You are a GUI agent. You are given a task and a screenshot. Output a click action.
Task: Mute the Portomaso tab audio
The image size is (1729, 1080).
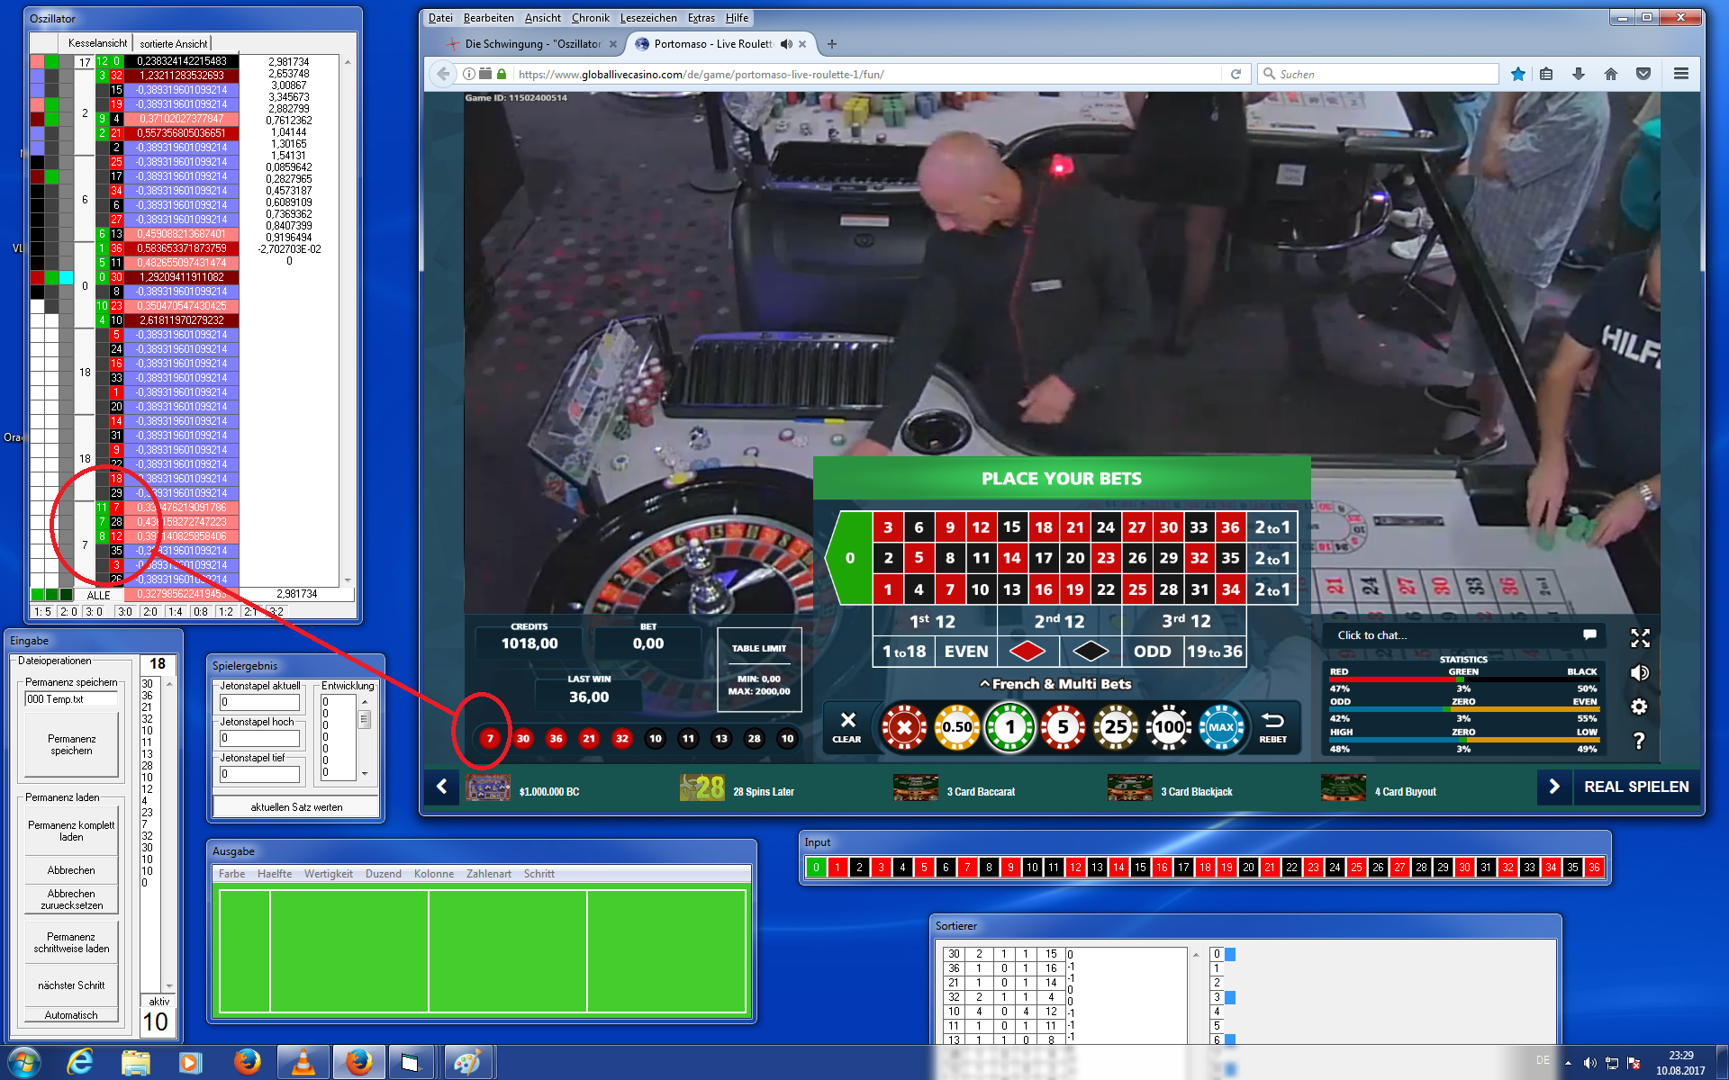[786, 44]
